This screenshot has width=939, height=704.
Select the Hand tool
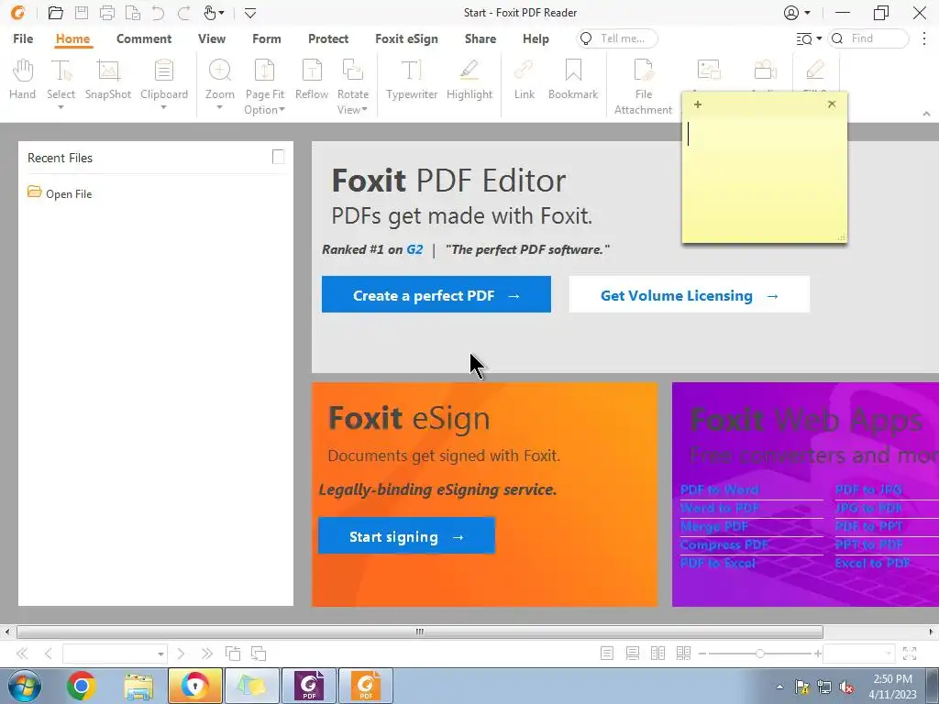[x=22, y=79]
